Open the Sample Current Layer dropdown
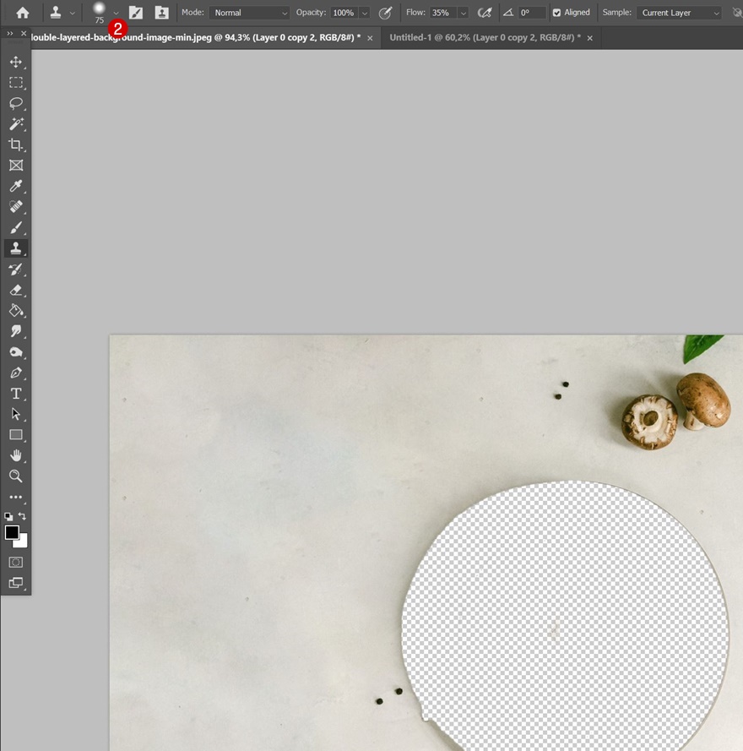743x751 pixels. pos(681,13)
